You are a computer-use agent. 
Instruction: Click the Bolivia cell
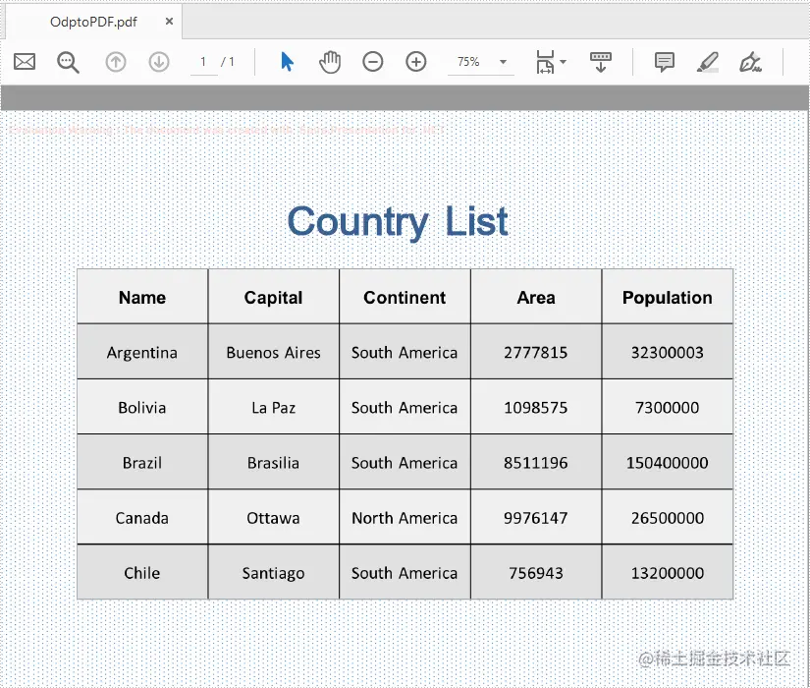coord(142,407)
